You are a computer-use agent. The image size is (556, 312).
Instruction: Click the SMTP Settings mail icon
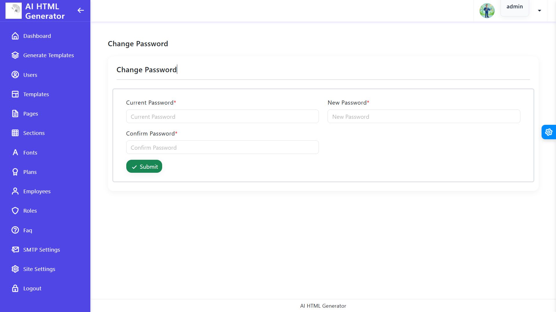pos(15,250)
